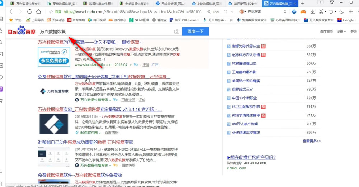Open hot search 中国13个新职业
Viewport: 359px width, 187px height.
click(x=244, y=98)
